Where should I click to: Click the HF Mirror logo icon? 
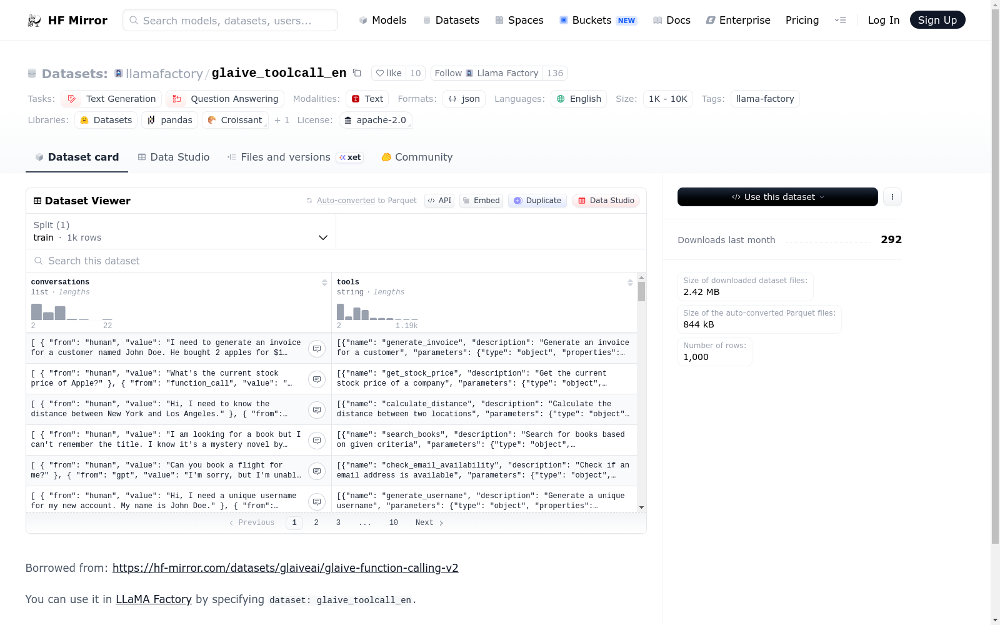(34, 21)
